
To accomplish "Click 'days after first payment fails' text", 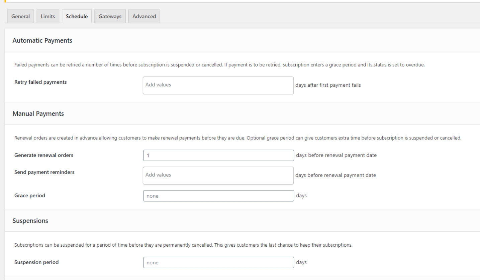I will (328, 85).
